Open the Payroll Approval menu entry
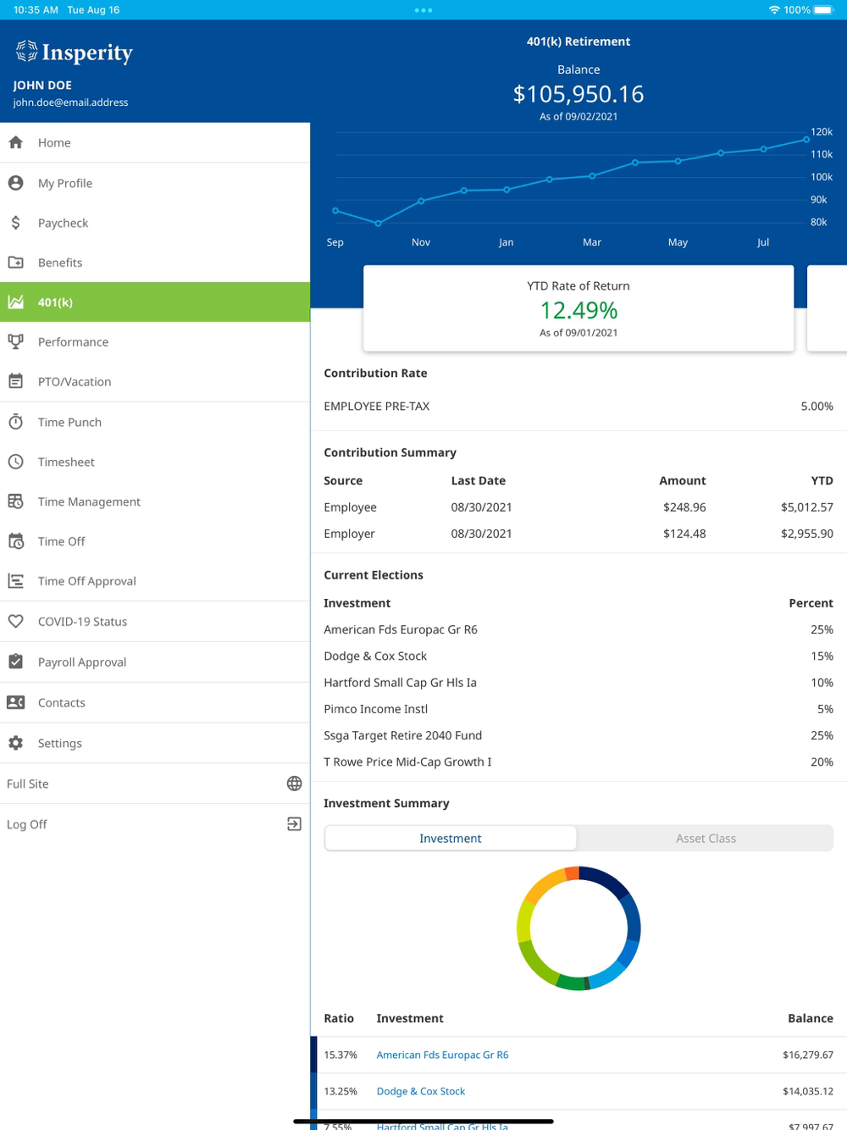847x1130 pixels. click(155, 662)
